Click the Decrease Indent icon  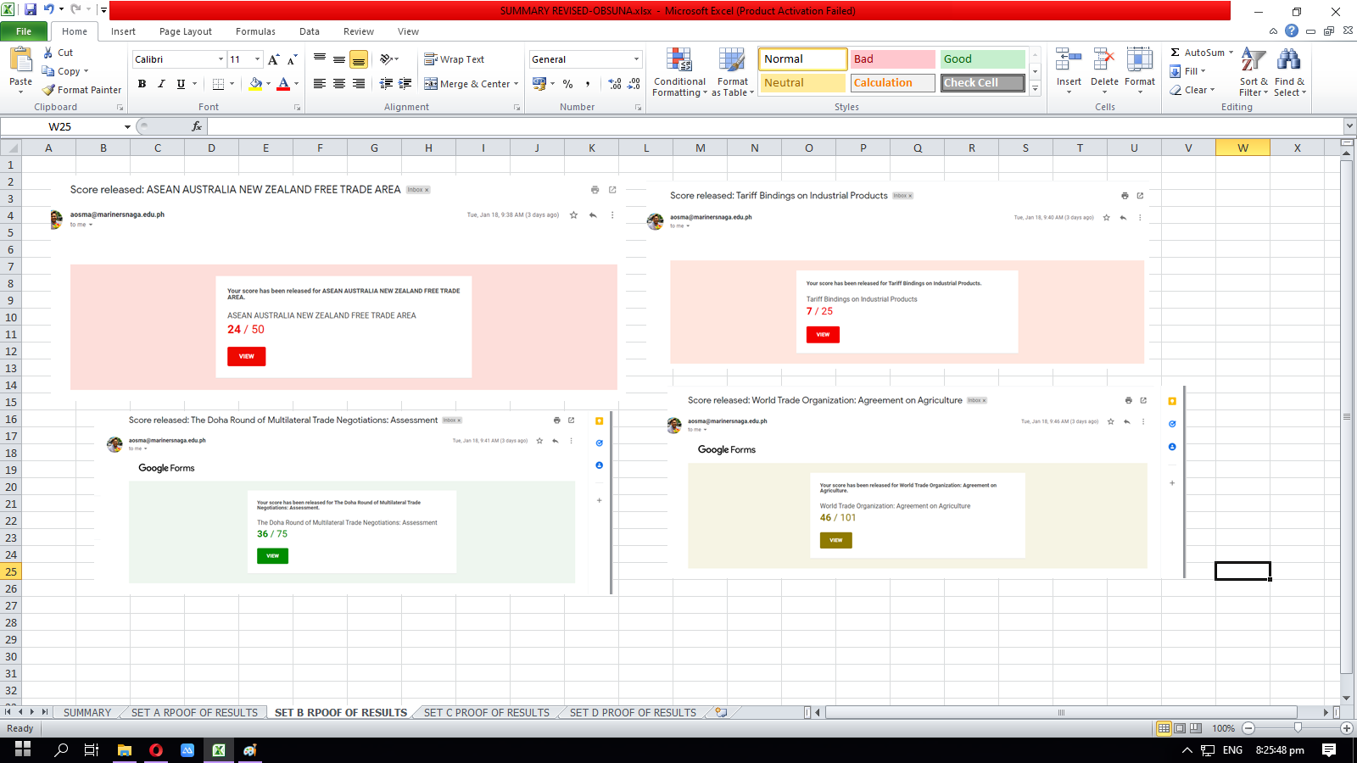click(386, 84)
